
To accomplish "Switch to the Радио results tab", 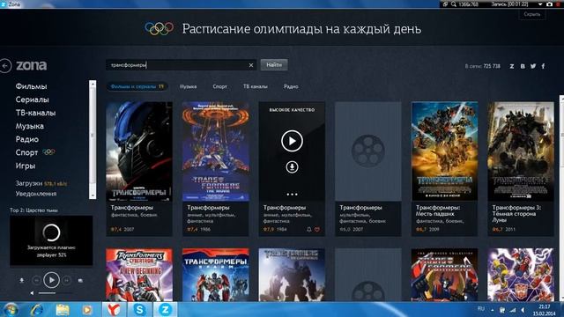I will [291, 86].
